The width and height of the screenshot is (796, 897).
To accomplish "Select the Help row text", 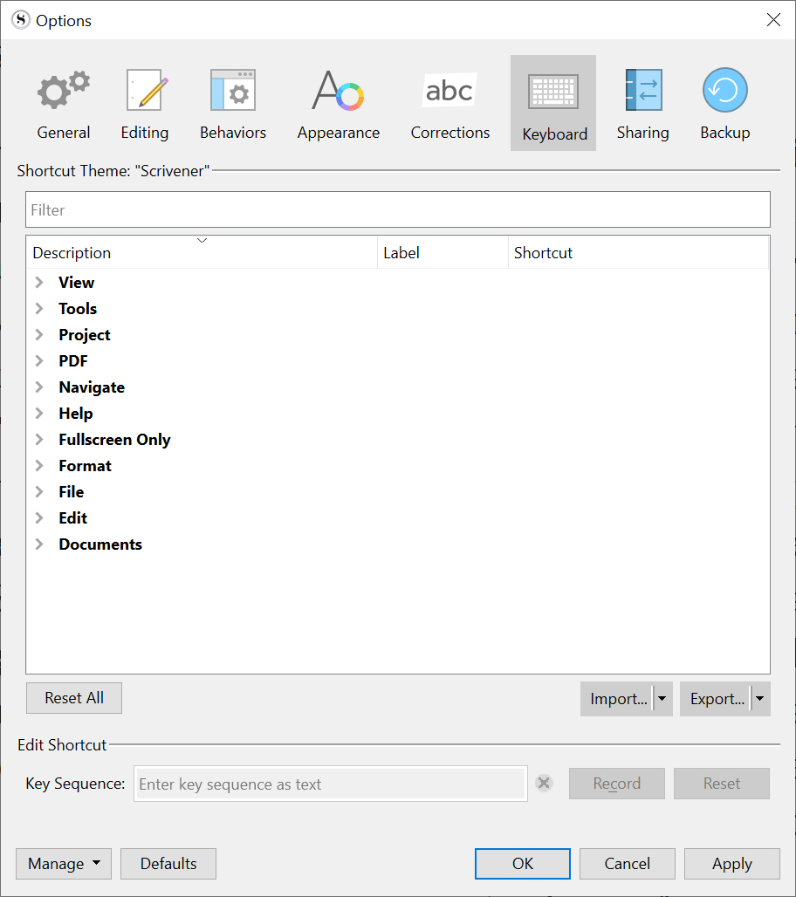I will pos(76,414).
